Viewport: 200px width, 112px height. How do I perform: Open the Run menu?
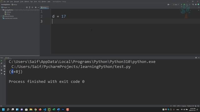(x=32, y=2)
